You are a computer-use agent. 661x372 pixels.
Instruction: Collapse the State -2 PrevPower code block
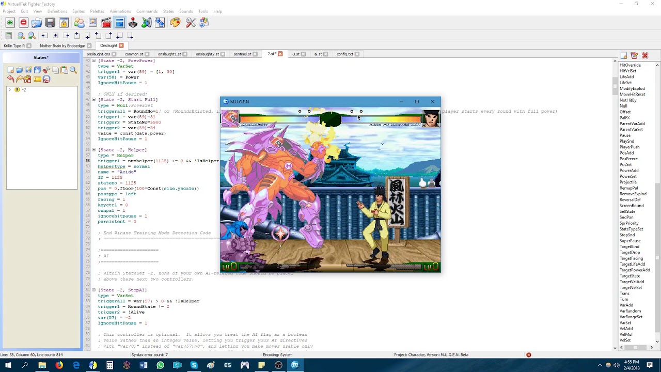[93, 61]
